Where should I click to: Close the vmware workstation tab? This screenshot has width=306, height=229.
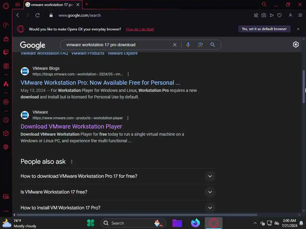click(x=78, y=5)
